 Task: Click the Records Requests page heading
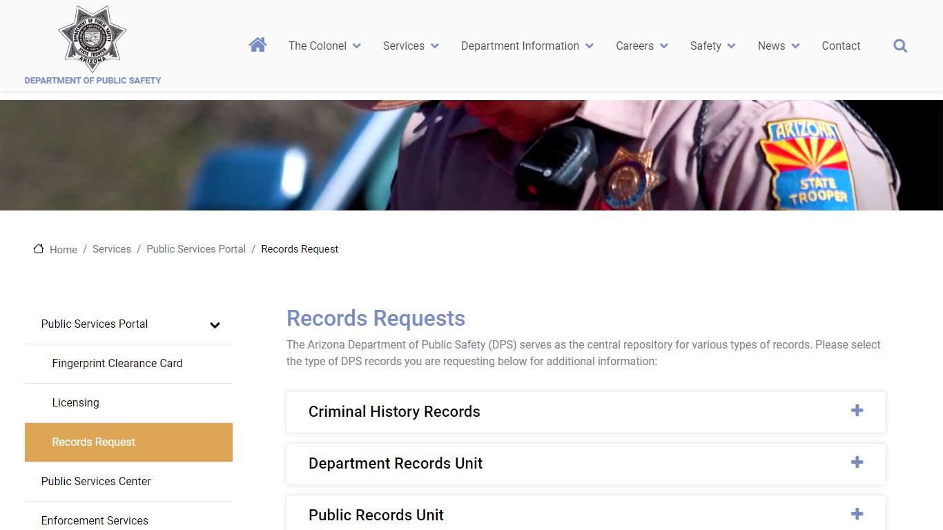click(x=376, y=318)
